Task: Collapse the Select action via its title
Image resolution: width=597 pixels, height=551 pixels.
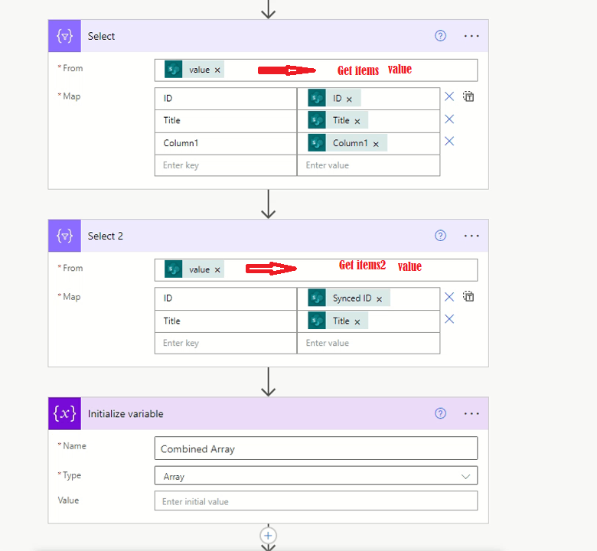Action: 101,36
